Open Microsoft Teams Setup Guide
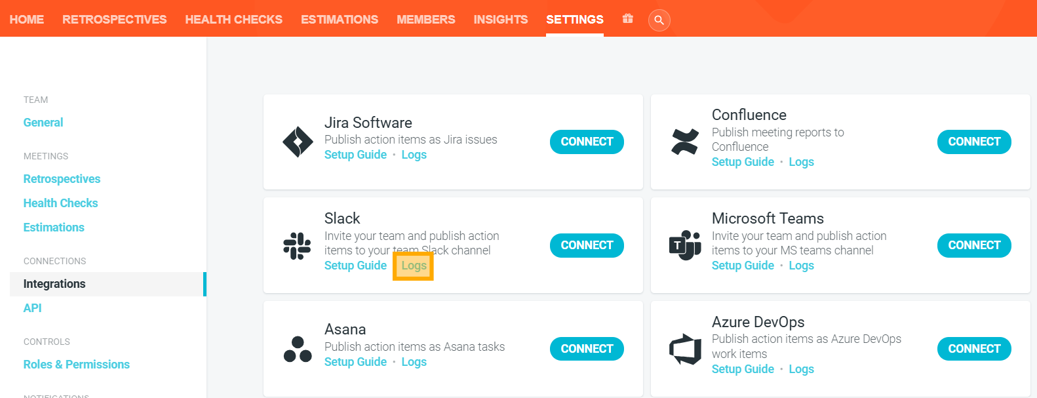1037x398 pixels. (743, 266)
